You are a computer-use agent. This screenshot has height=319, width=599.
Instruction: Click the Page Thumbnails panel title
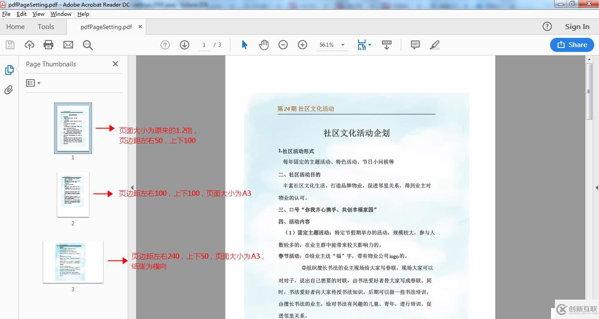click(x=51, y=64)
